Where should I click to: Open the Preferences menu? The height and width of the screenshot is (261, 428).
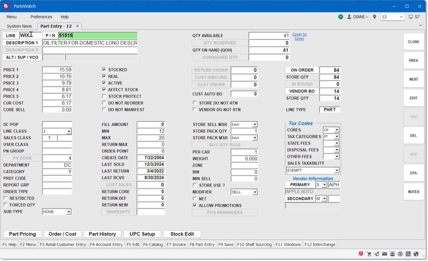(41, 17)
